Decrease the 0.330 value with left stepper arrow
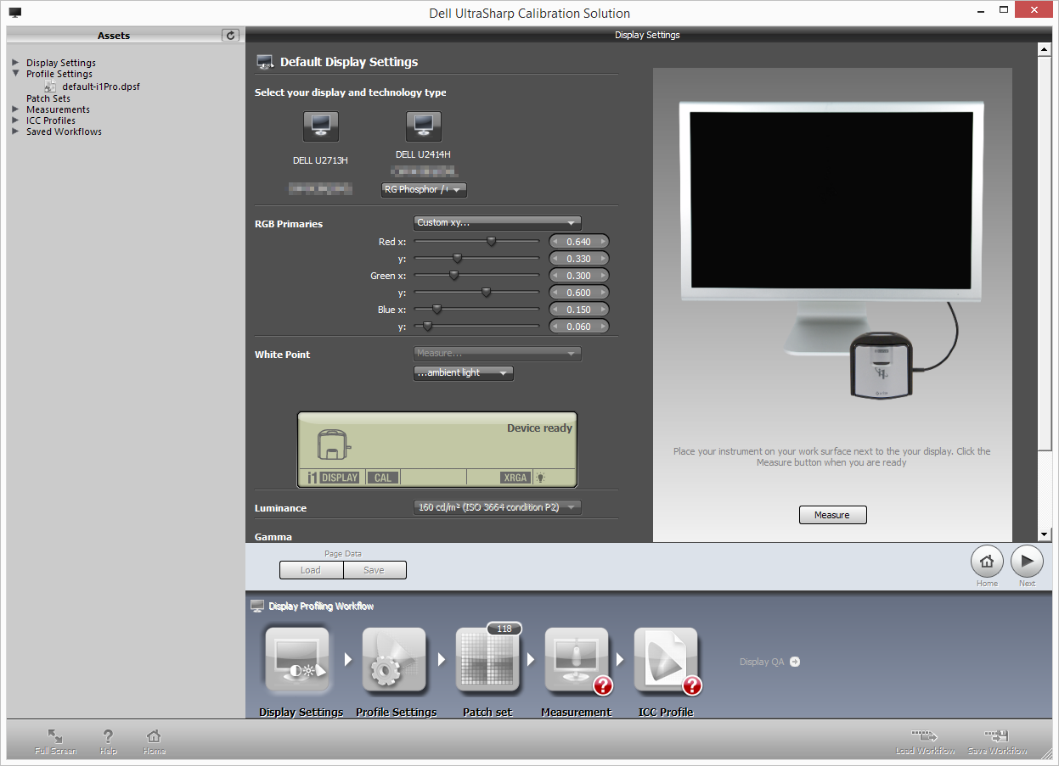This screenshot has height=766, width=1059. (x=555, y=259)
